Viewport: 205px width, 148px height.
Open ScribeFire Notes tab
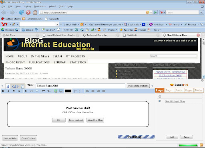pyautogui.click(x=199, y=90)
